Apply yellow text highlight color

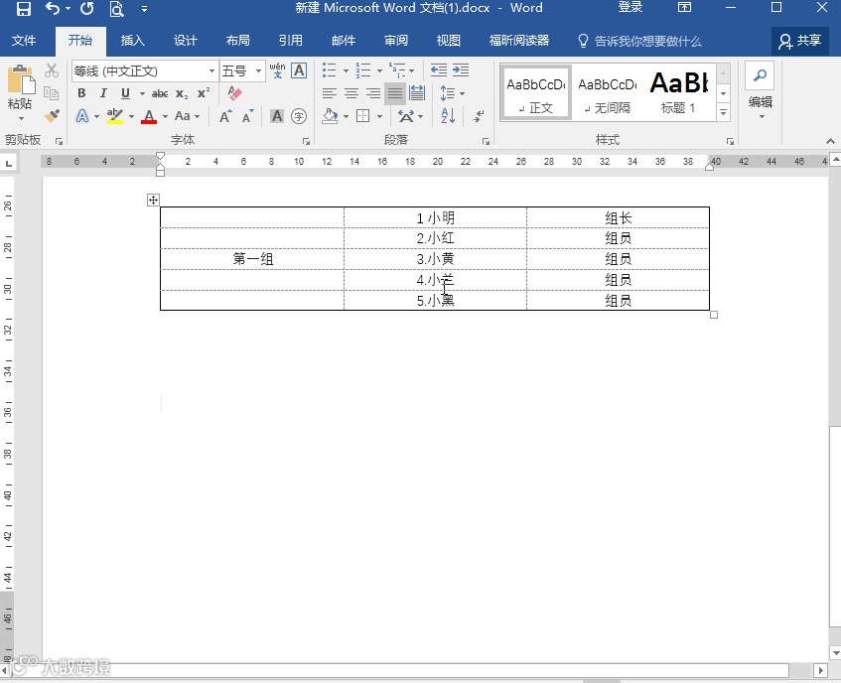115,116
